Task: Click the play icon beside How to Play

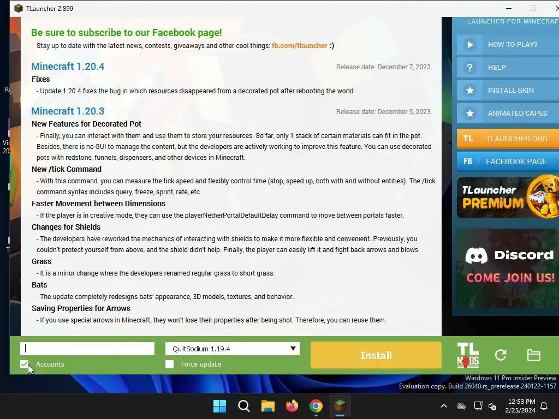Action: pyautogui.click(x=470, y=45)
